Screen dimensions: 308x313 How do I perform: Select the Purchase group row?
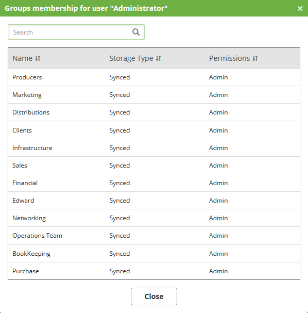[x=154, y=271]
